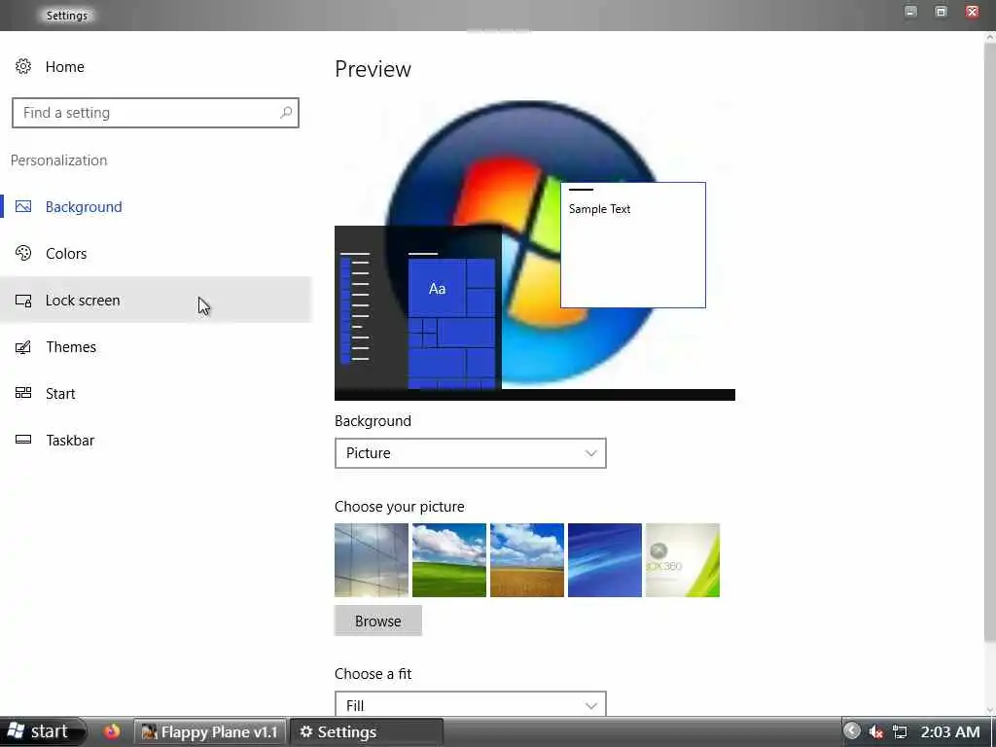Viewport: 996px width, 747px height.
Task: Maximize the Settings window
Action: pyautogui.click(x=941, y=12)
